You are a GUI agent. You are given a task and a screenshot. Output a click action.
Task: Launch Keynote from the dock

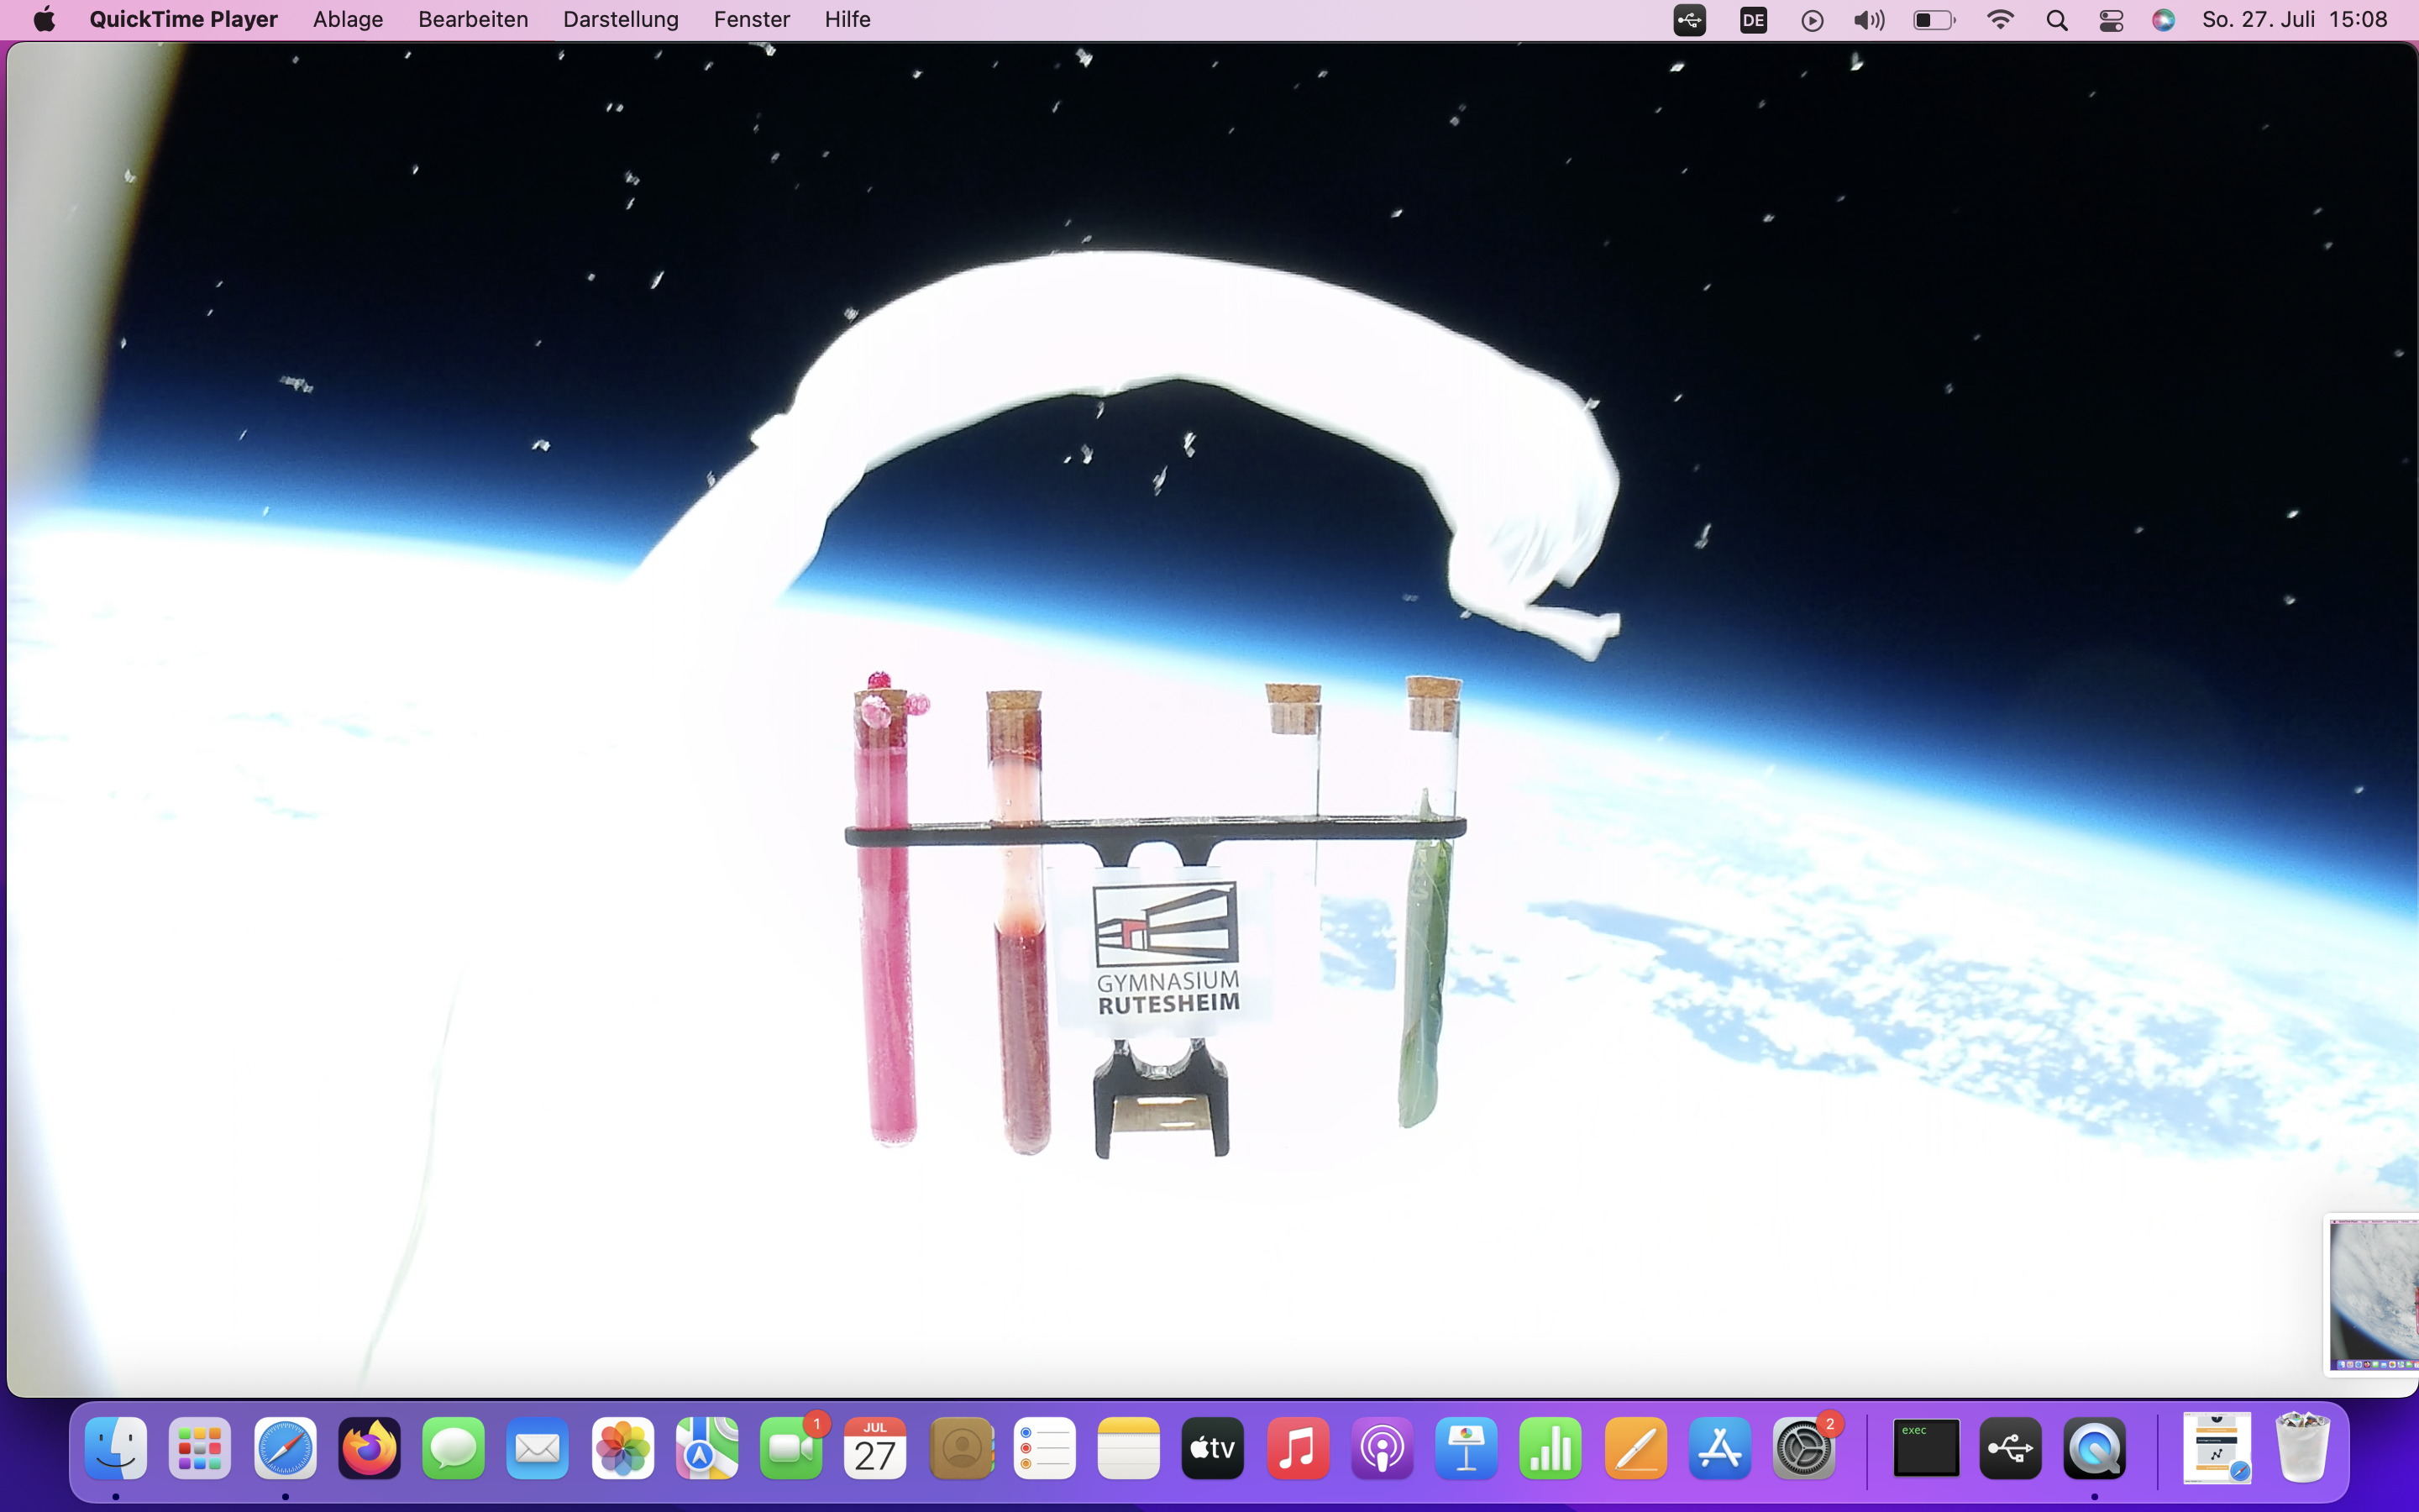pyautogui.click(x=1467, y=1448)
